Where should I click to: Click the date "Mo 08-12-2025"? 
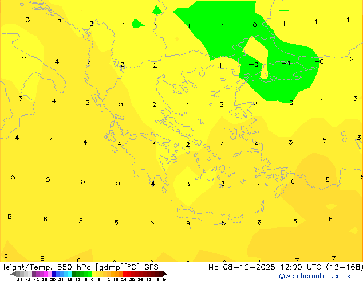click(242, 267)
